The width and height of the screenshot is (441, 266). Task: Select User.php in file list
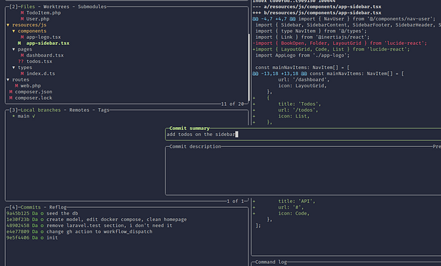click(x=37, y=19)
